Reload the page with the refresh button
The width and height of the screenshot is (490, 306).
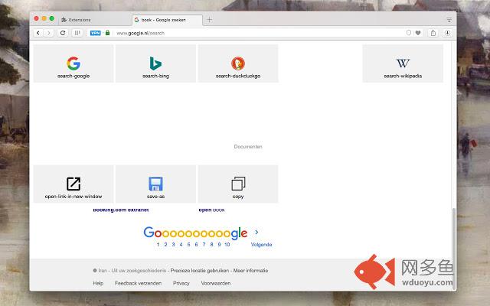pos(63,33)
